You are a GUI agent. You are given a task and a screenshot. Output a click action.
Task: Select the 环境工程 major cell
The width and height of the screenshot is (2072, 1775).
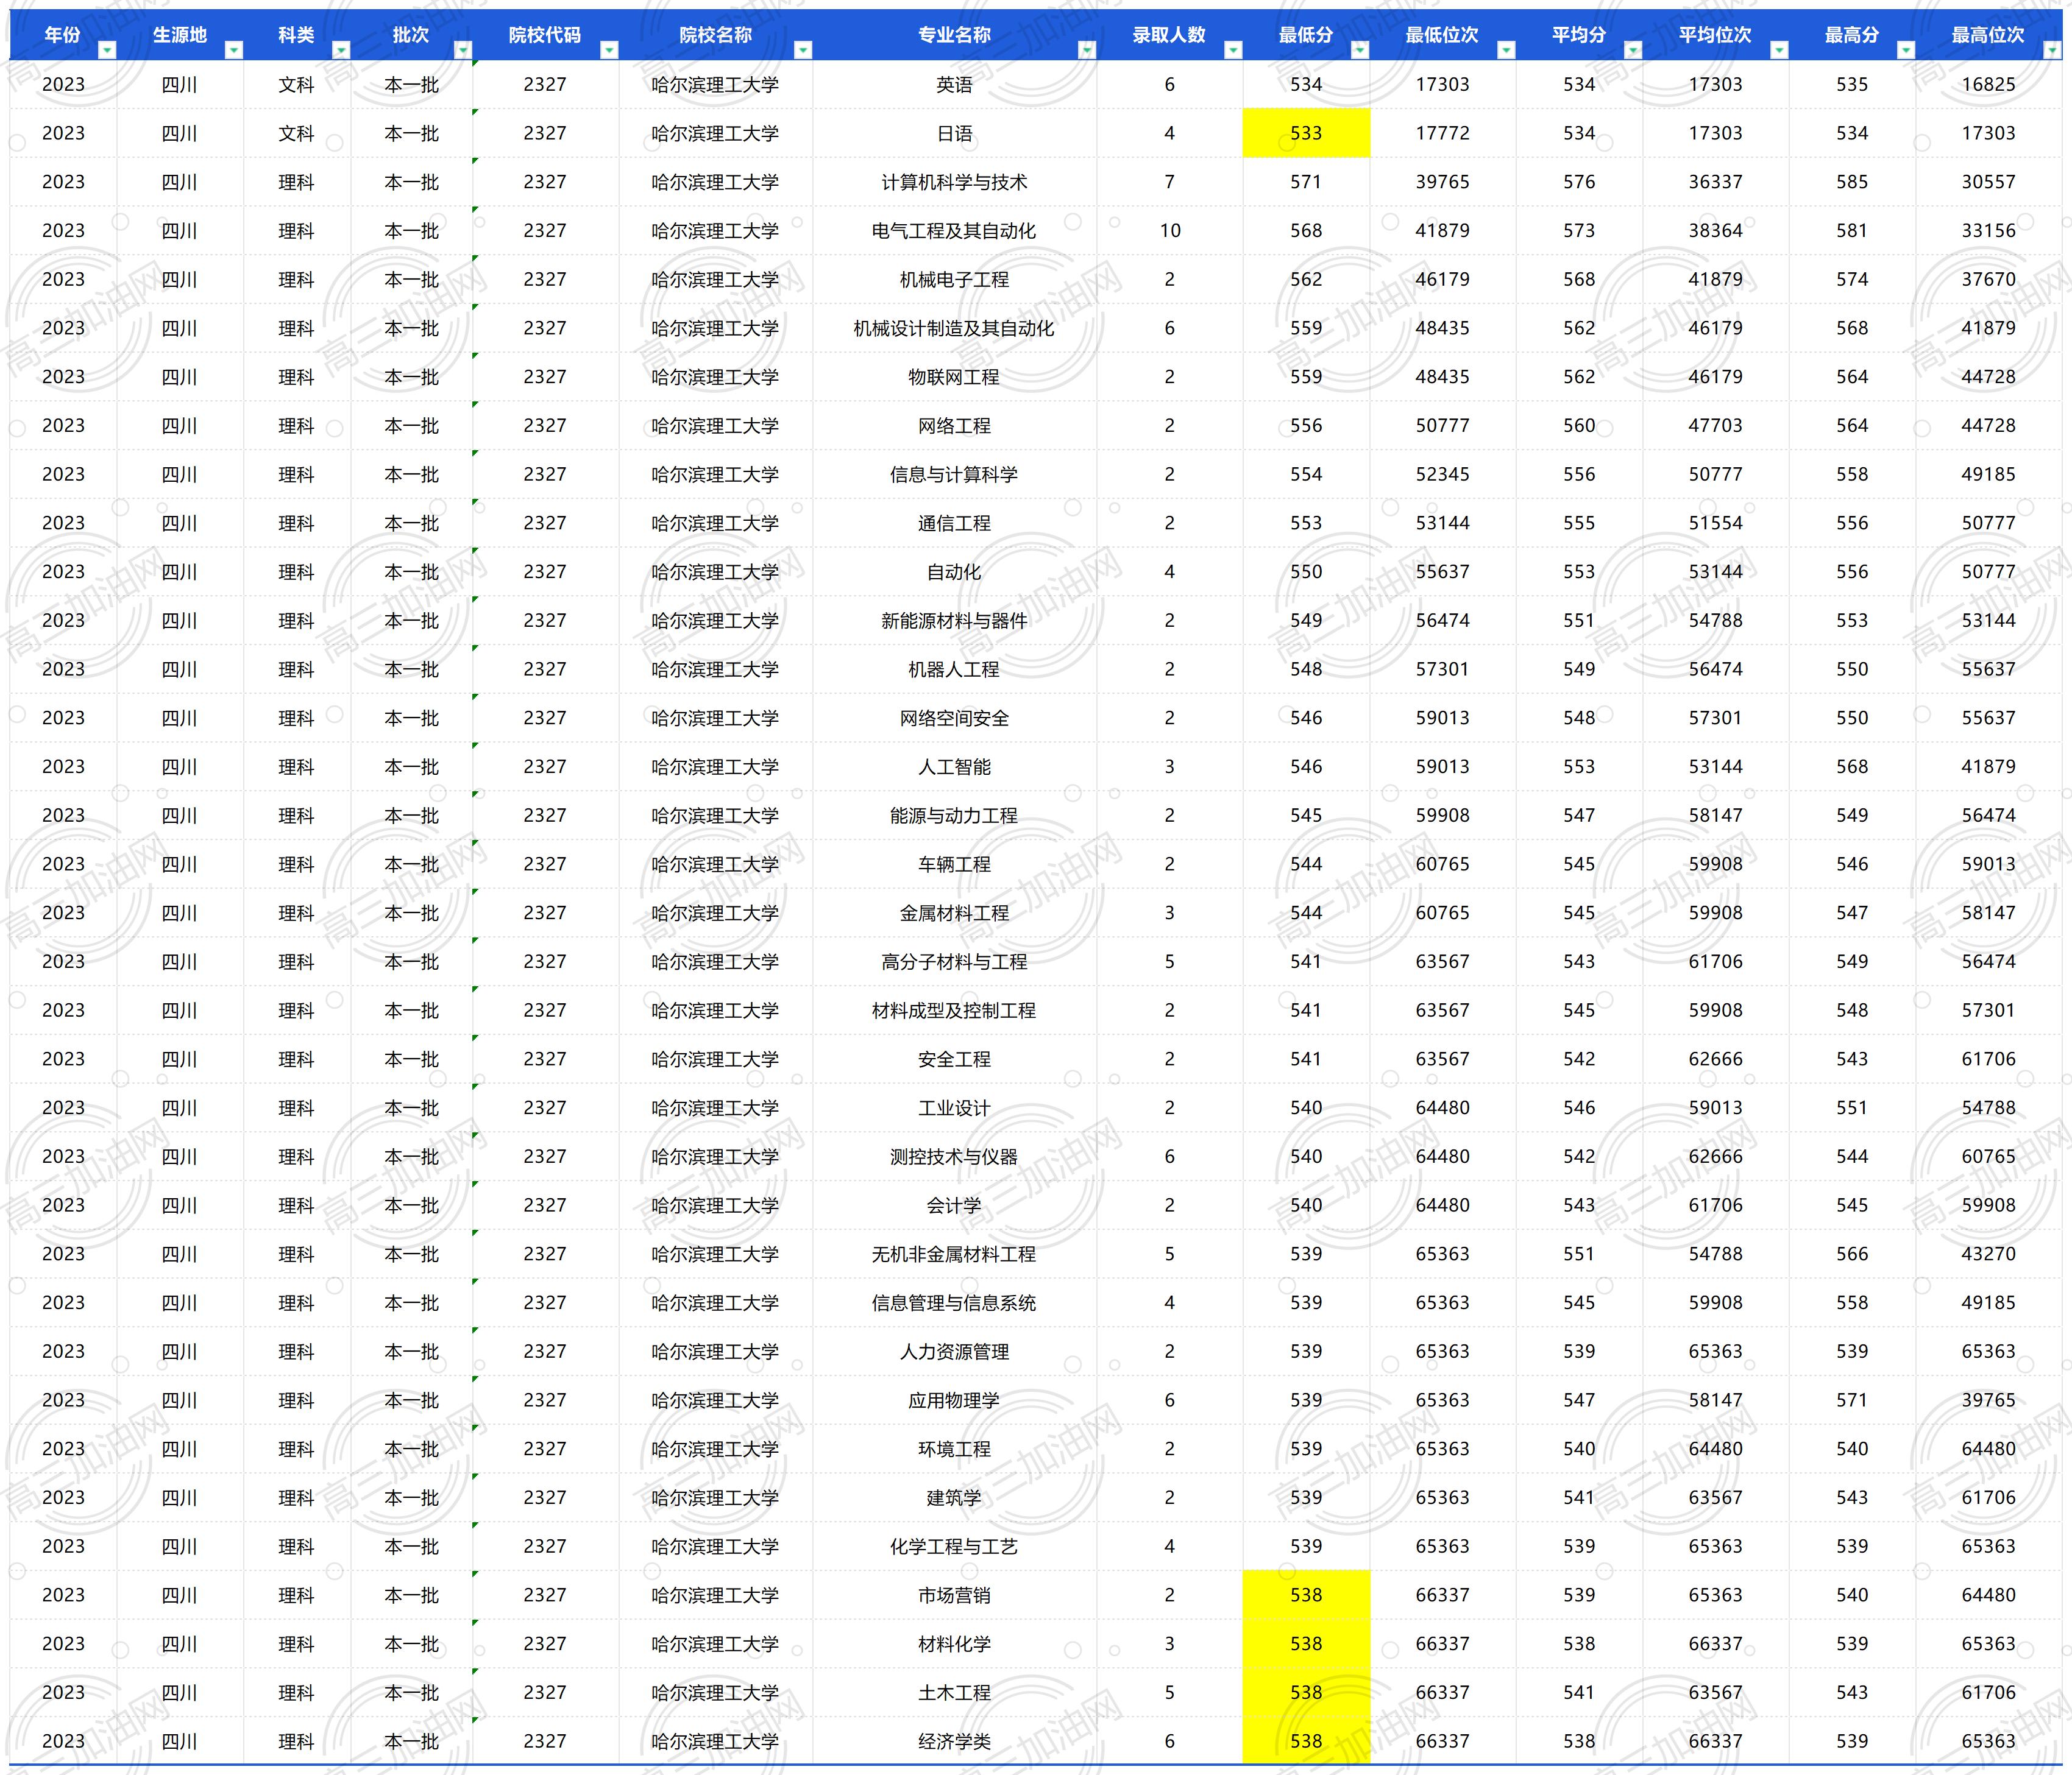pyautogui.click(x=955, y=1449)
